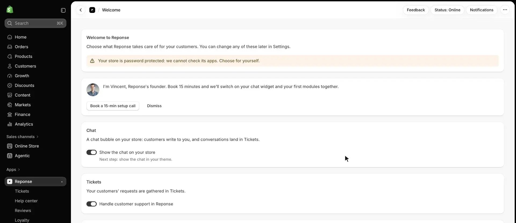Screen dimensions: 516x223
Task: Open the three-dots more actions menu
Action: (505, 10)
